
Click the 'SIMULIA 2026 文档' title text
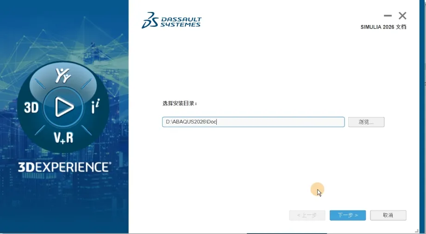[x=383, y=27]
